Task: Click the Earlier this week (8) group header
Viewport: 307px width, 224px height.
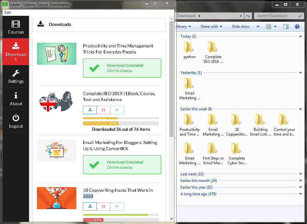Action: pyautogui.click(x=196, y=109)
